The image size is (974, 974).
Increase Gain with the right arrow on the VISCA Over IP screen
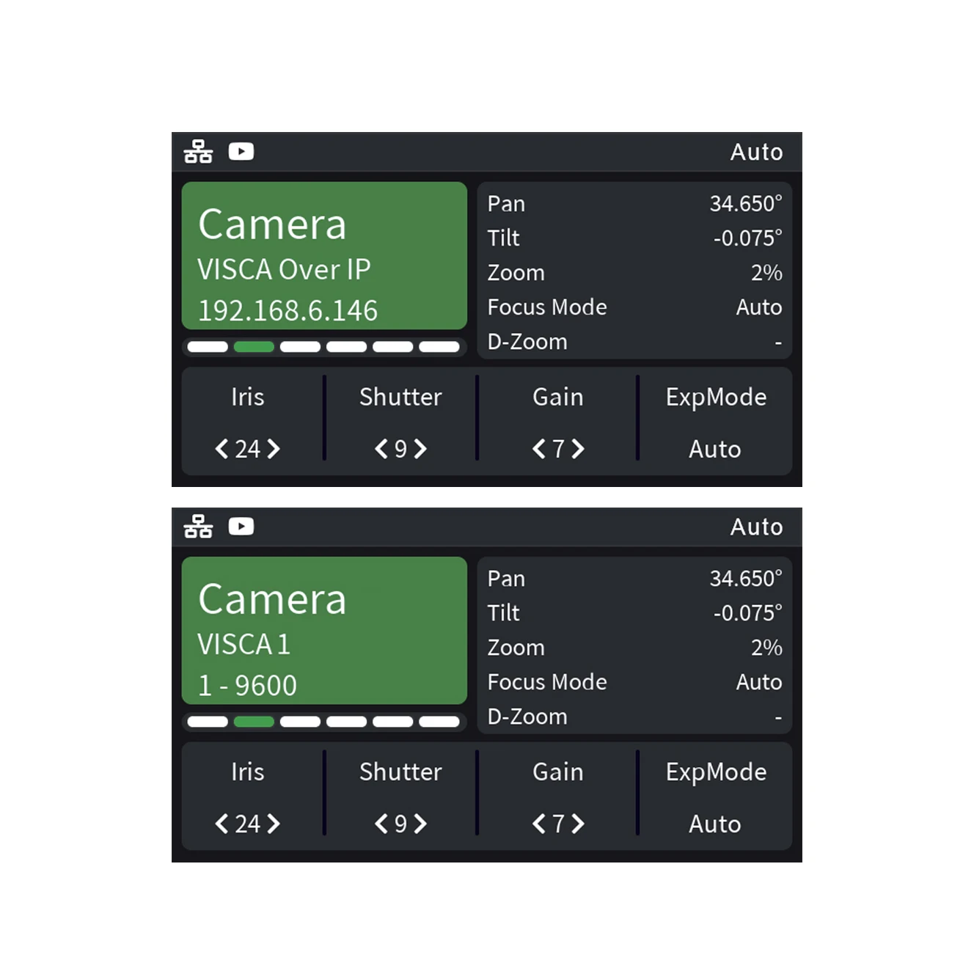(578, 448)
